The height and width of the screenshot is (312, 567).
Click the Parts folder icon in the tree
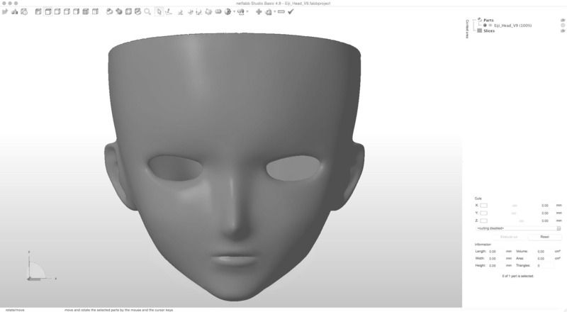tap(480, 20)
